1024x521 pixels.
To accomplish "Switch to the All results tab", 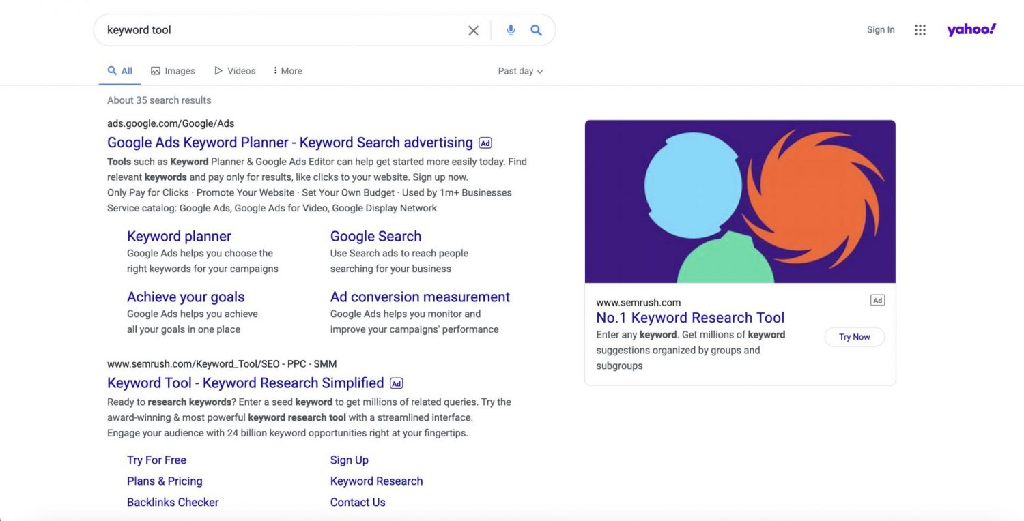I will (120, 71).
